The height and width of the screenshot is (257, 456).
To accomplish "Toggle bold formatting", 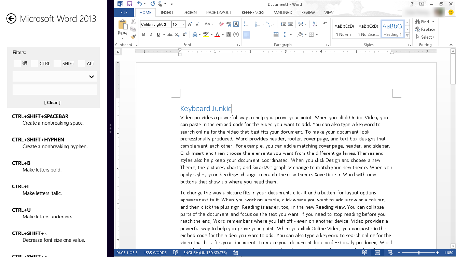I will tap(143, 34).
